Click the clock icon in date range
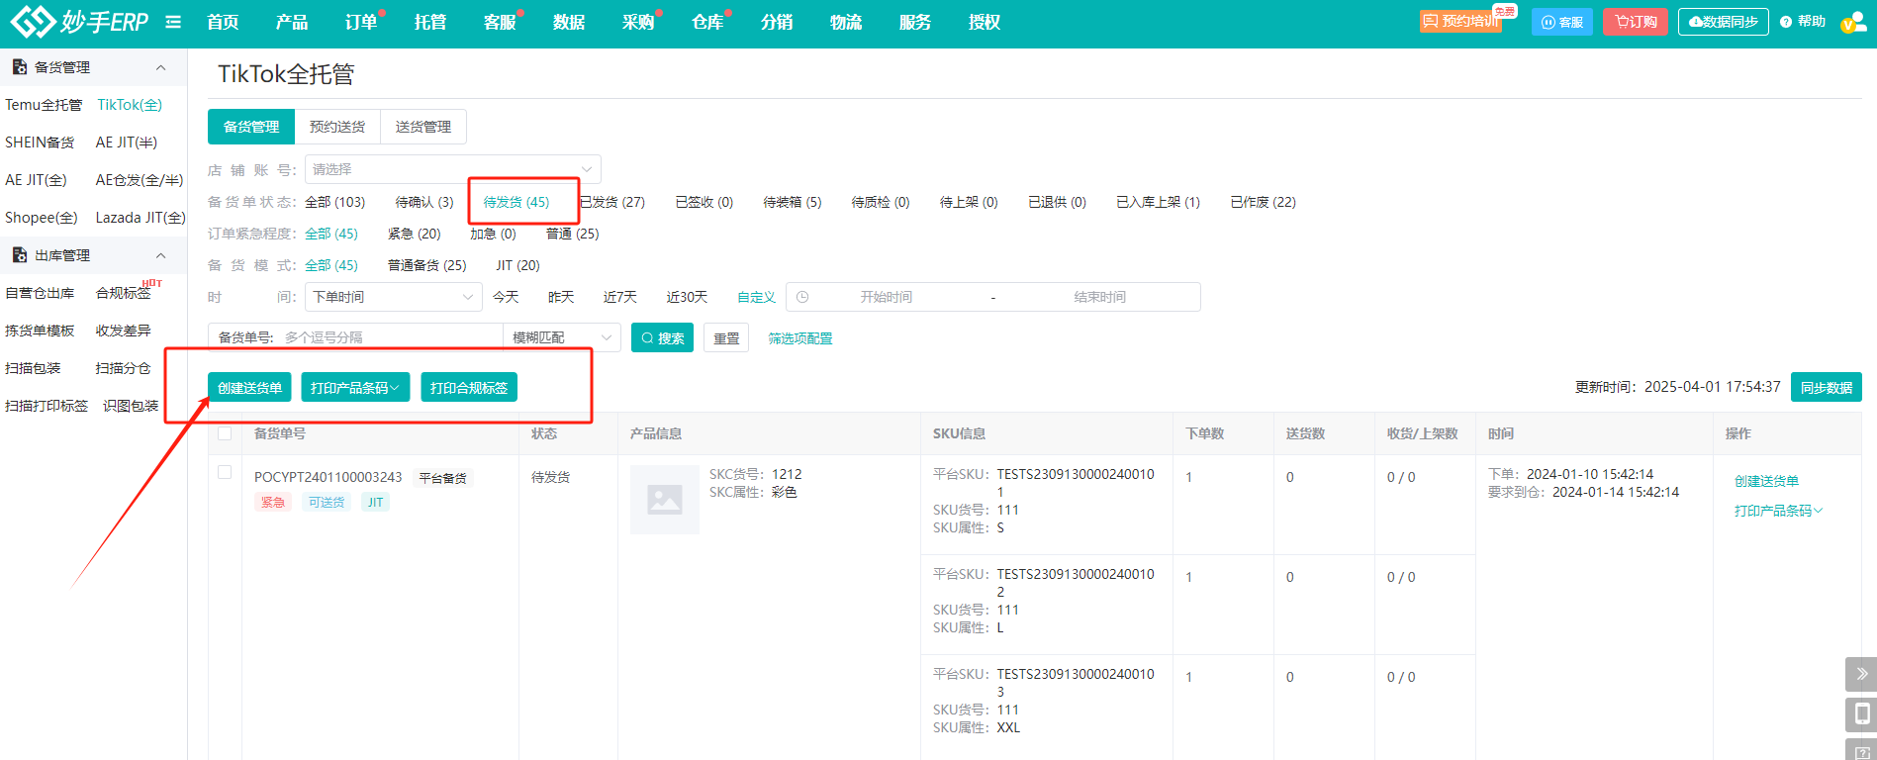Viewport: 1877px width, 760px height. [802, 297]
